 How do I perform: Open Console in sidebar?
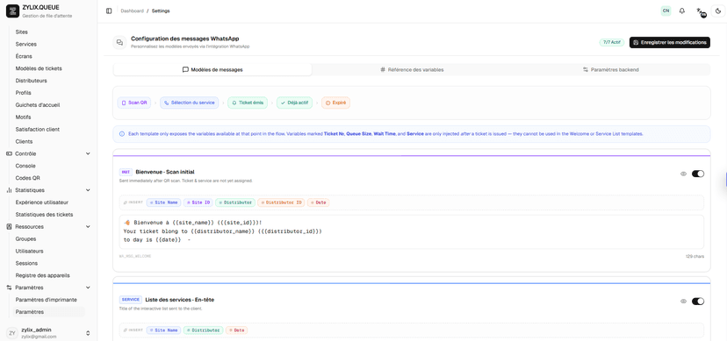click(25, 166)
